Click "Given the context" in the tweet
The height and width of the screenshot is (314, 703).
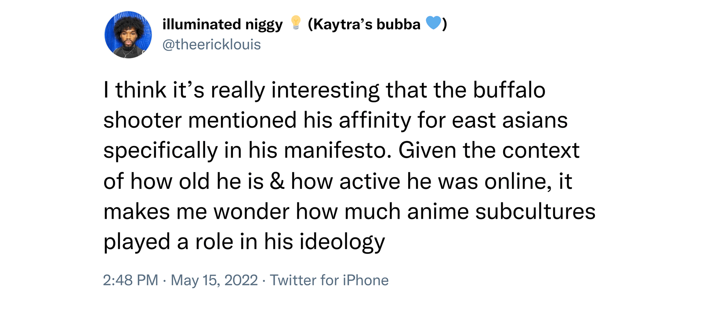click(489, 151)
